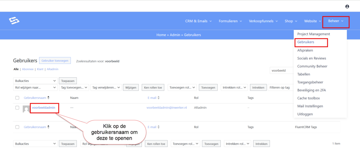Screen dimensions: 360x161
Task: Open the top Bulkacties dropdown
Action: pyautogui.click(x=35, y=81)
